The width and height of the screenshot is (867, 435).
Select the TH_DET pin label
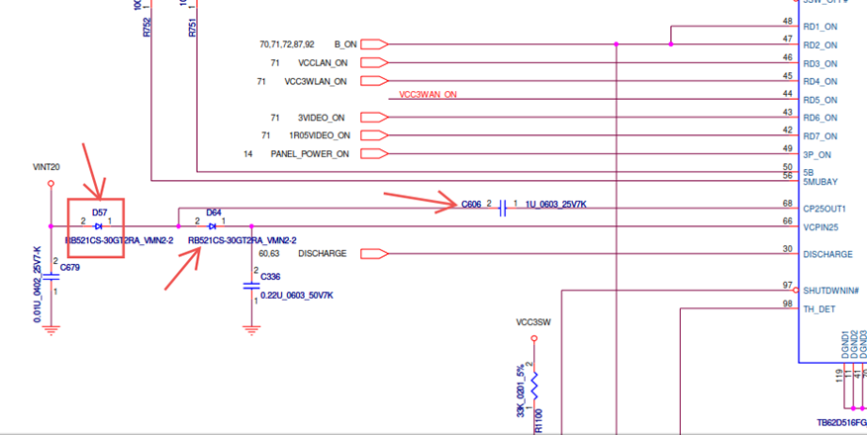click(x=819, y=308)
